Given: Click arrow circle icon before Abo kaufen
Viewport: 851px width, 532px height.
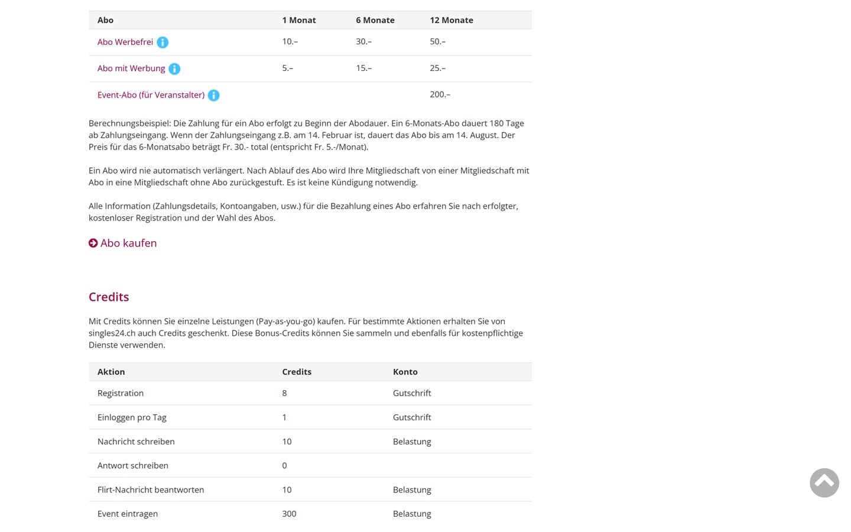Looking at the screenshot, I should click(x=93, y=243).
